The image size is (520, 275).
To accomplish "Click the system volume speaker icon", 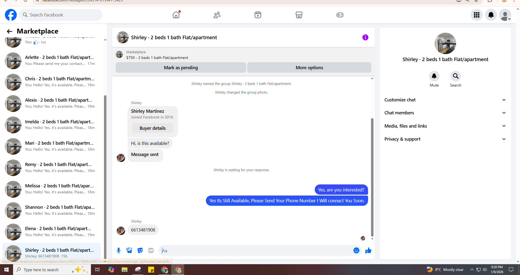I will [x=485, y=270].
